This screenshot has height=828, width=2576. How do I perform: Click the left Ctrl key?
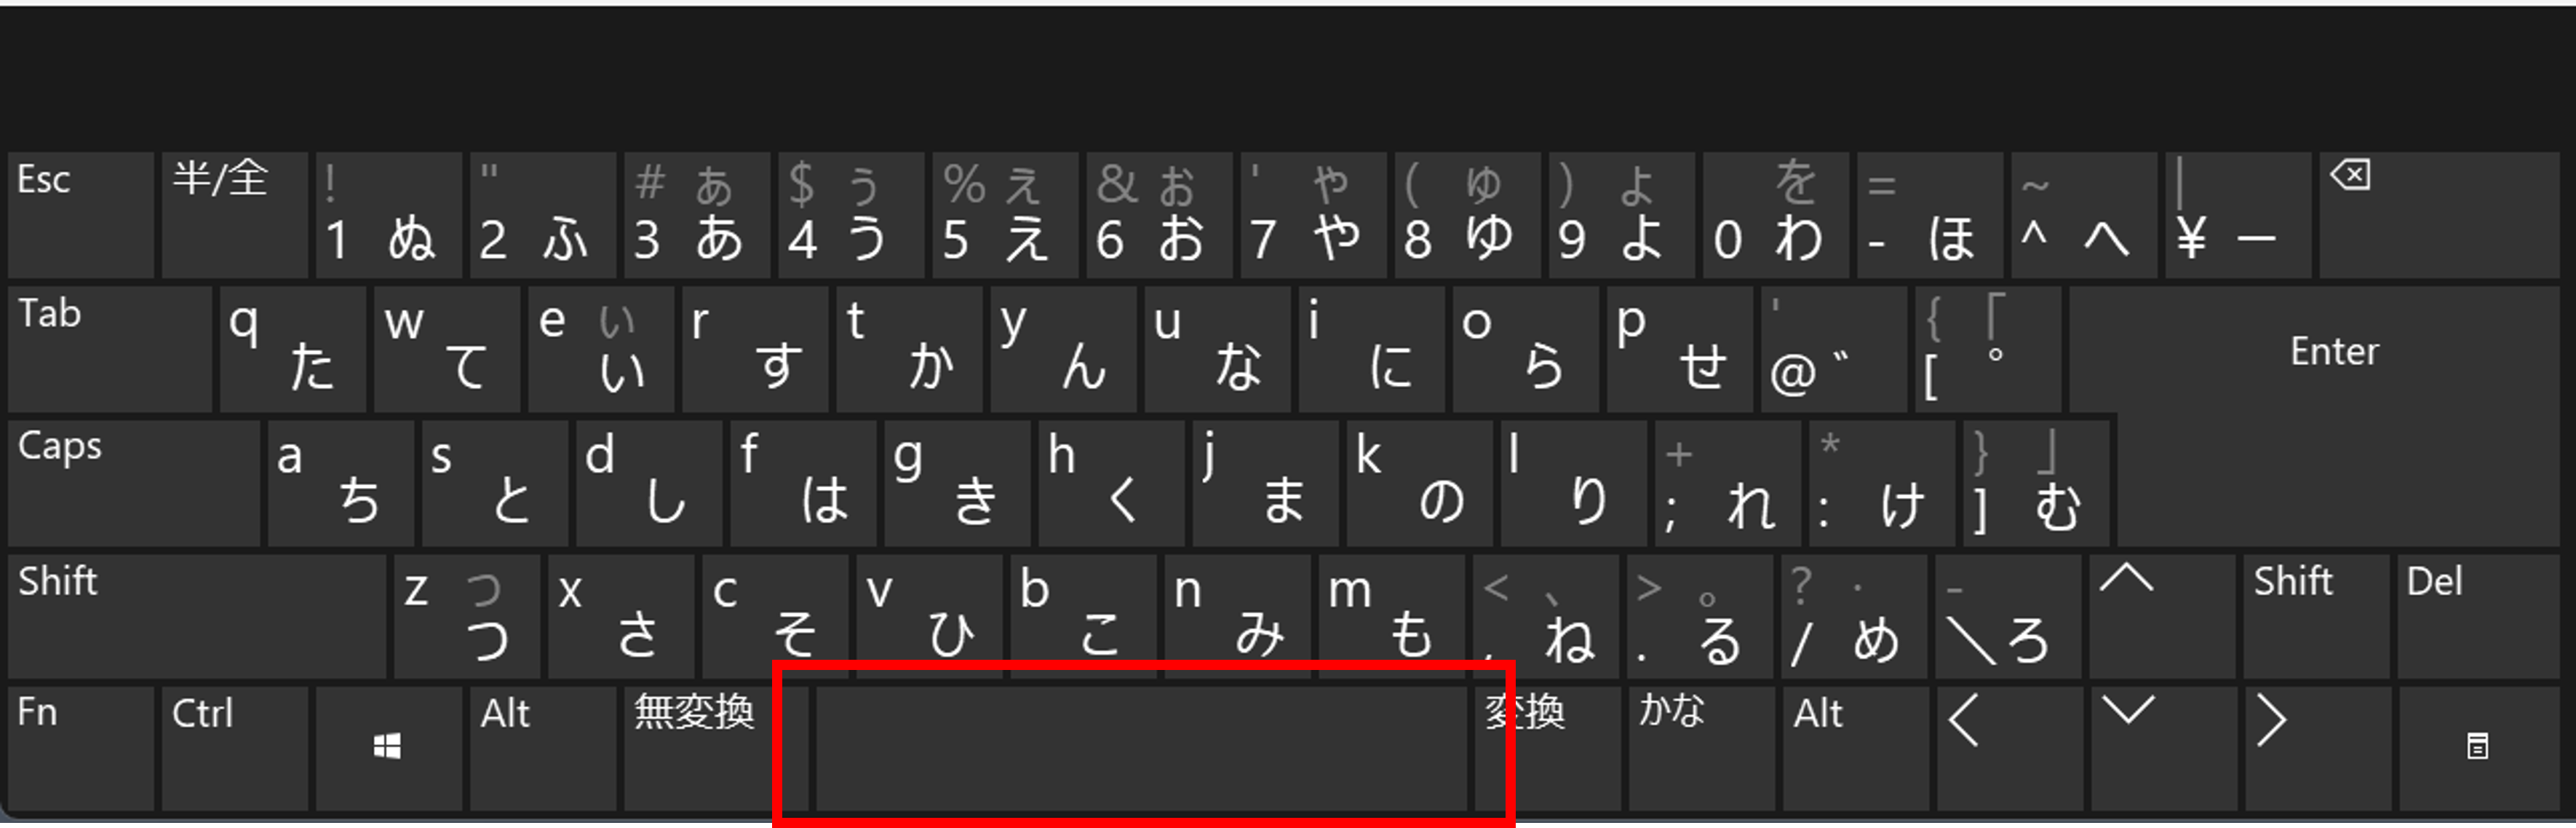pyautogui.click(x=235, y=749)
